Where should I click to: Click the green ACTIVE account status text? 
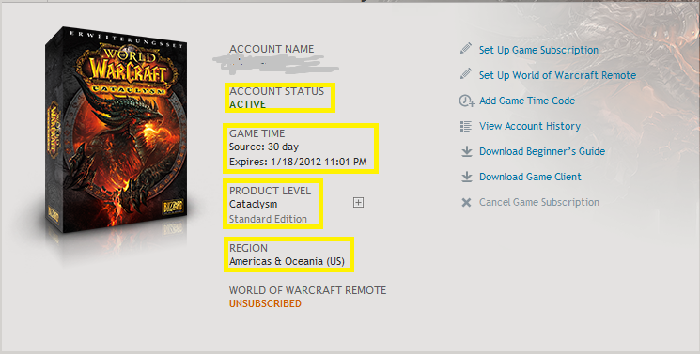tap(247, 104)
